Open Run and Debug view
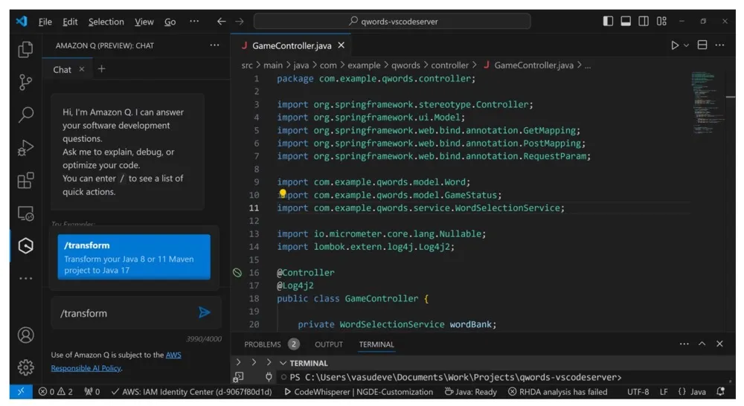Image resolution: width=744 pixels, height=406 pixels. (x=25, y=147)
